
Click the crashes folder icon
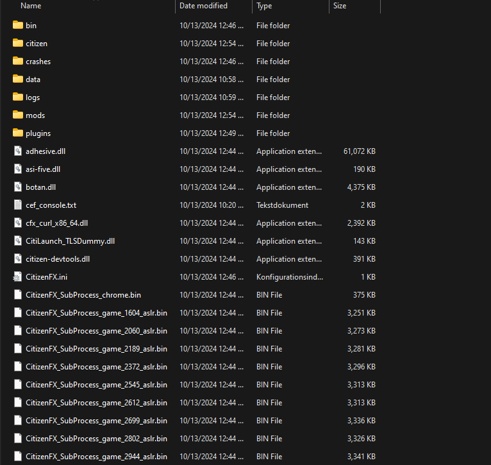[x=18, y=61]
